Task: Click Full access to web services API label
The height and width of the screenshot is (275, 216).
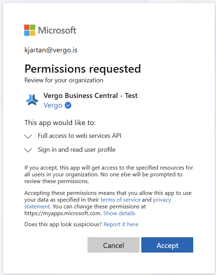Action: [x=79, y=136]
